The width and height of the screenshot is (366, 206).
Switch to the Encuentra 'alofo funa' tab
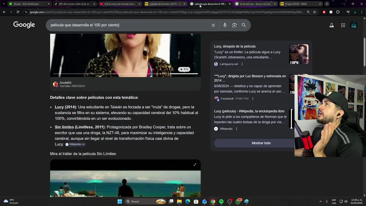coord(74,4)
